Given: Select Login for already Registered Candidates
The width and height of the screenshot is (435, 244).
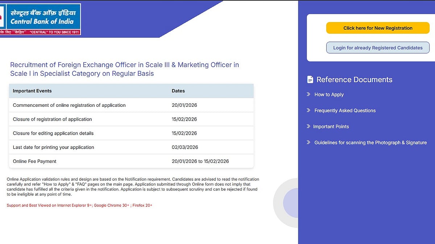Looking at the screenshot, I should (378, 47).
